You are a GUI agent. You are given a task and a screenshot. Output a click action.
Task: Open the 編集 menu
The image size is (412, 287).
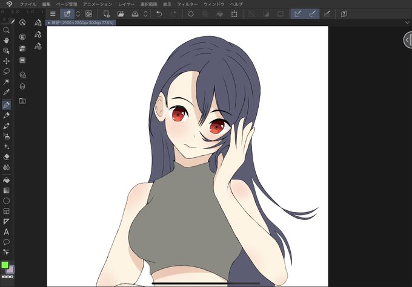pyautogui.click(x=46, y=4)
